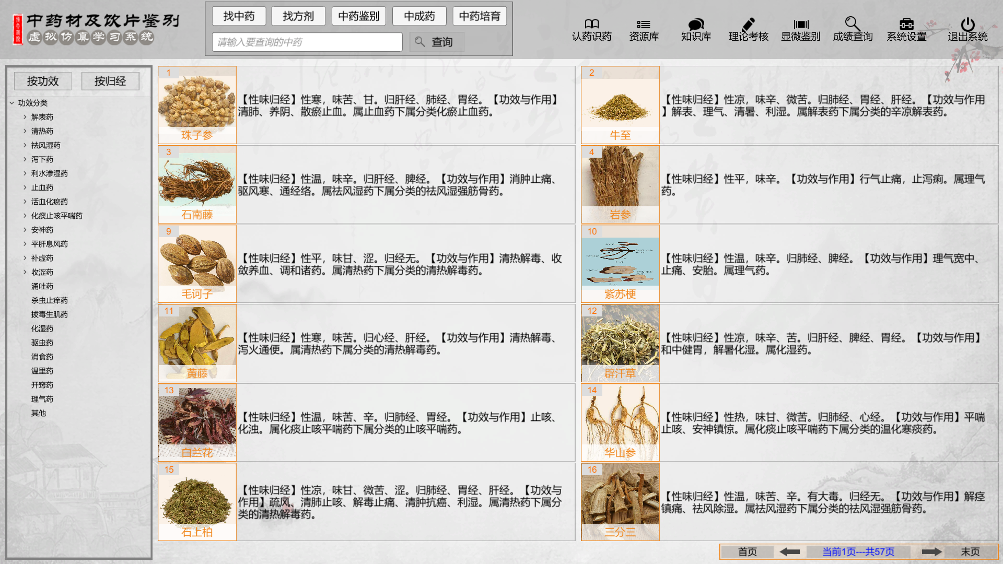1003x564 pixels.
Task: Switch to the 中成药 tab
Action: coord(419,16)
